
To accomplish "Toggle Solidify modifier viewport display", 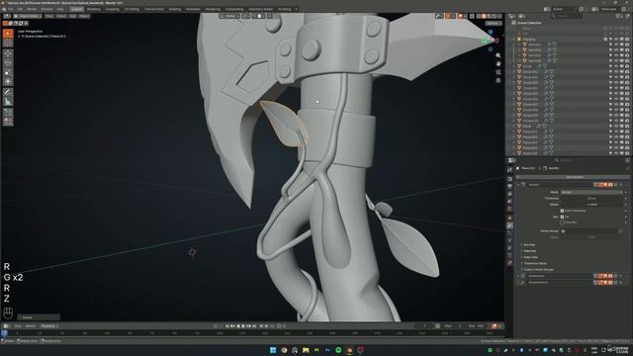I will click(x=605, y=185).
